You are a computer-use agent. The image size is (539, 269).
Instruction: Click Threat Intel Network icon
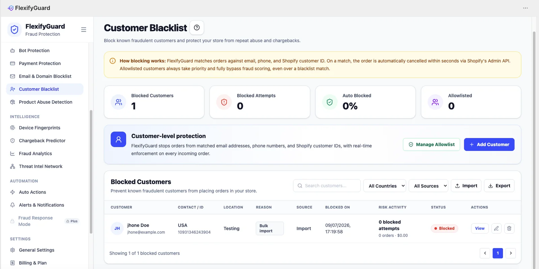(x=12, y=166)
